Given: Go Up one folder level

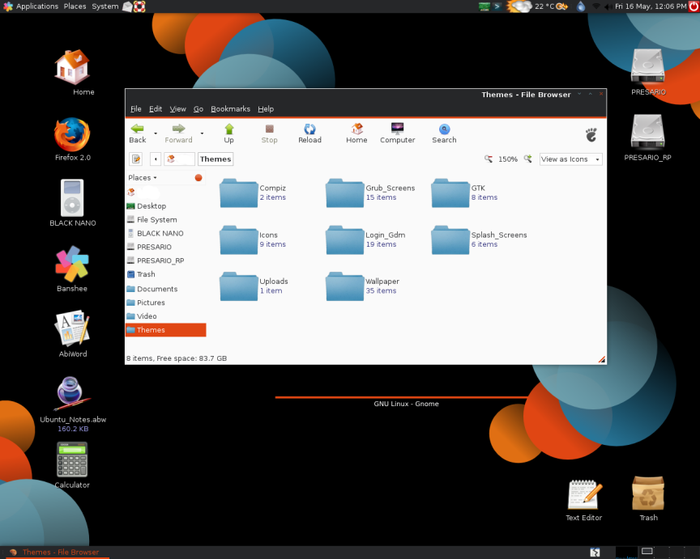Looking at the screenshot, I should tap(229, 133).
